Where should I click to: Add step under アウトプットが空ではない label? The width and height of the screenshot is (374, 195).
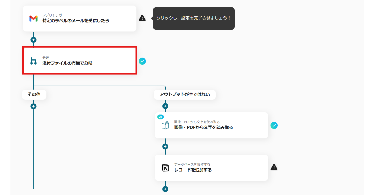tap(165, 106)
